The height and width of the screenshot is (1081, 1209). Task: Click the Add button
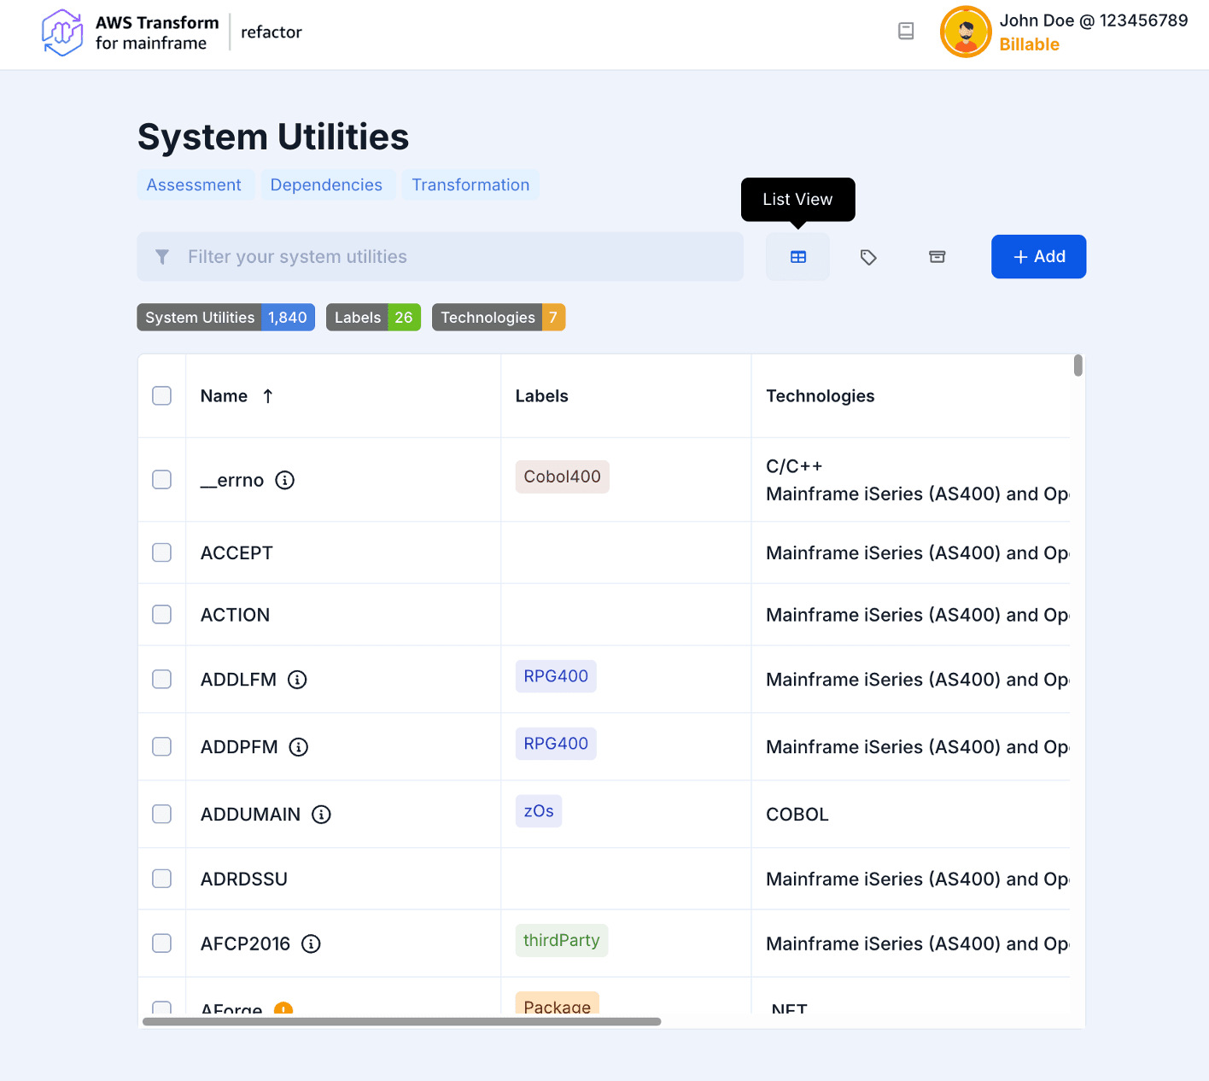pyautogui.click(x=1038, y=256)
